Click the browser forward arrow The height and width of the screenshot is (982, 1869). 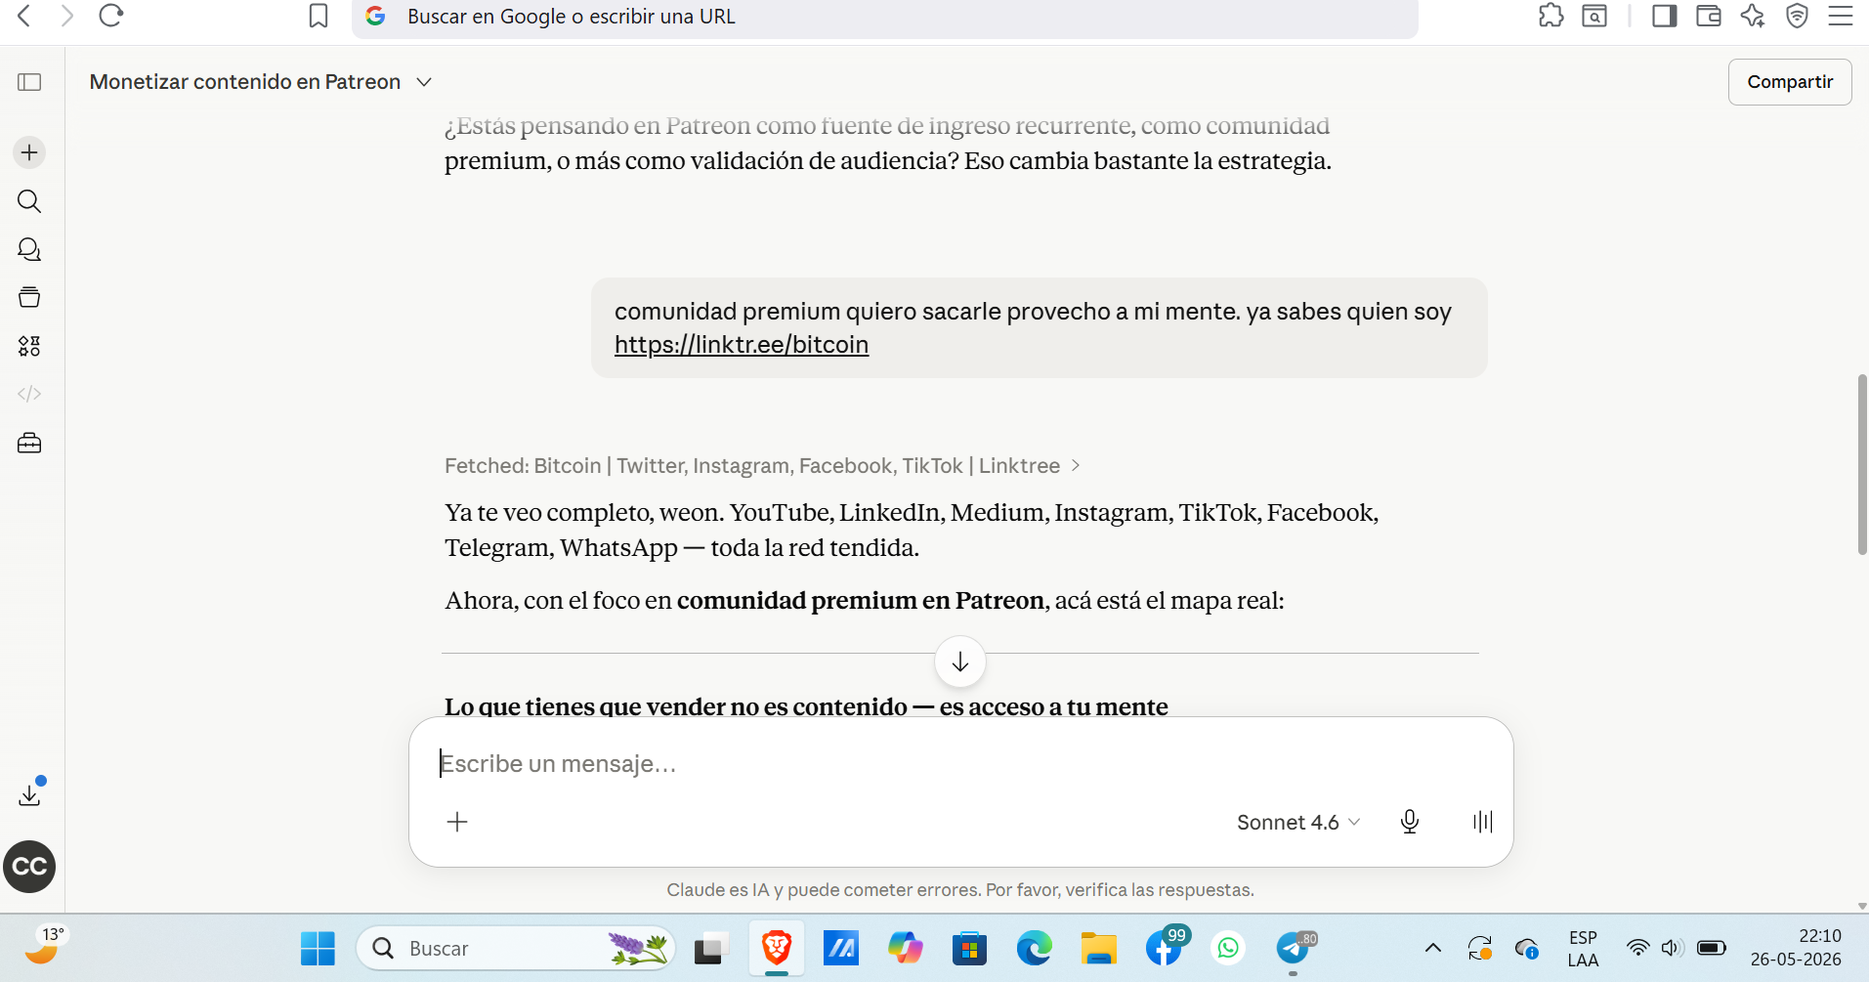click(x=66, y=16)
